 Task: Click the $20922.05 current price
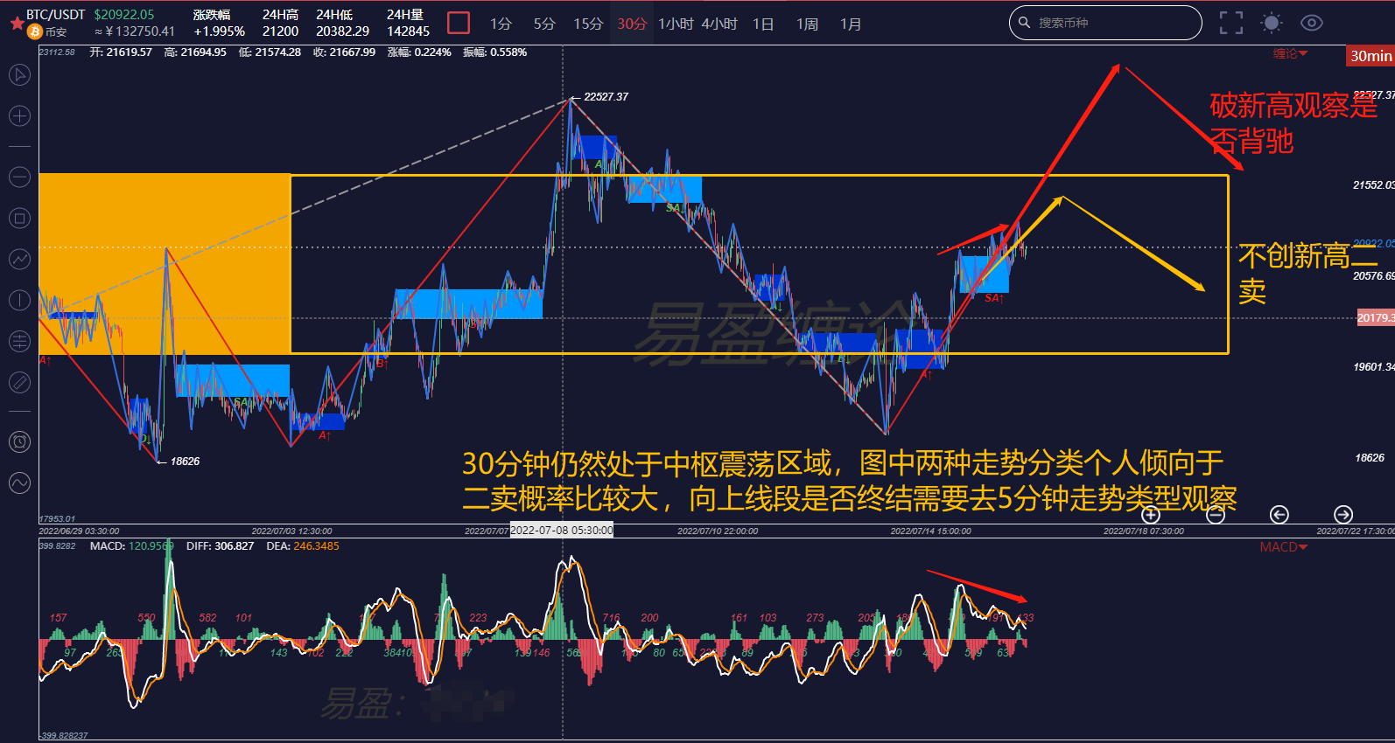124,15
